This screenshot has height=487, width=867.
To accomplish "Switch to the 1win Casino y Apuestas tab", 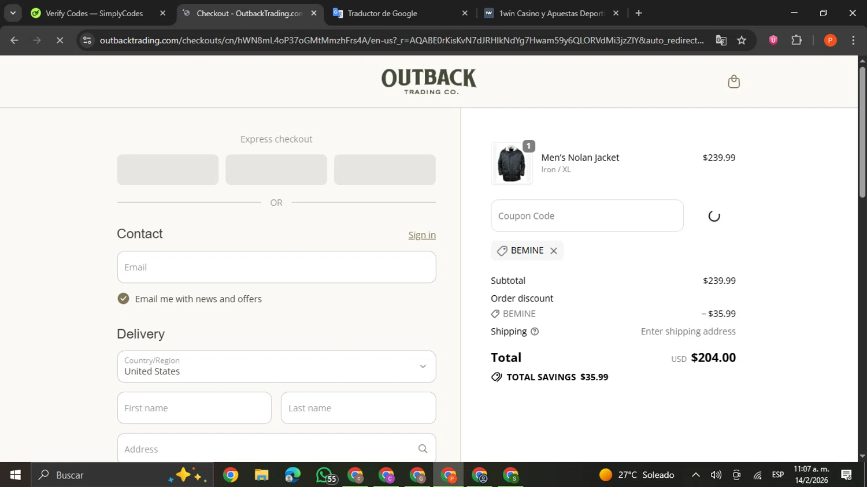I will pyautogui.click(x=551, y=13).
